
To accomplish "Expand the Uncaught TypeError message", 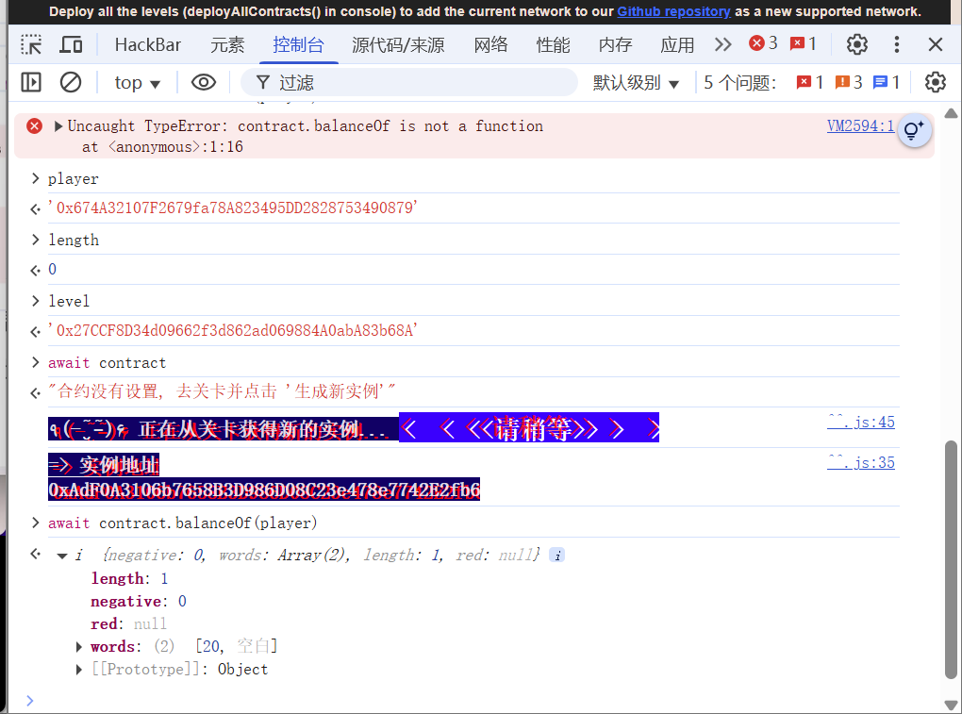I will click(x=58, y=126).
